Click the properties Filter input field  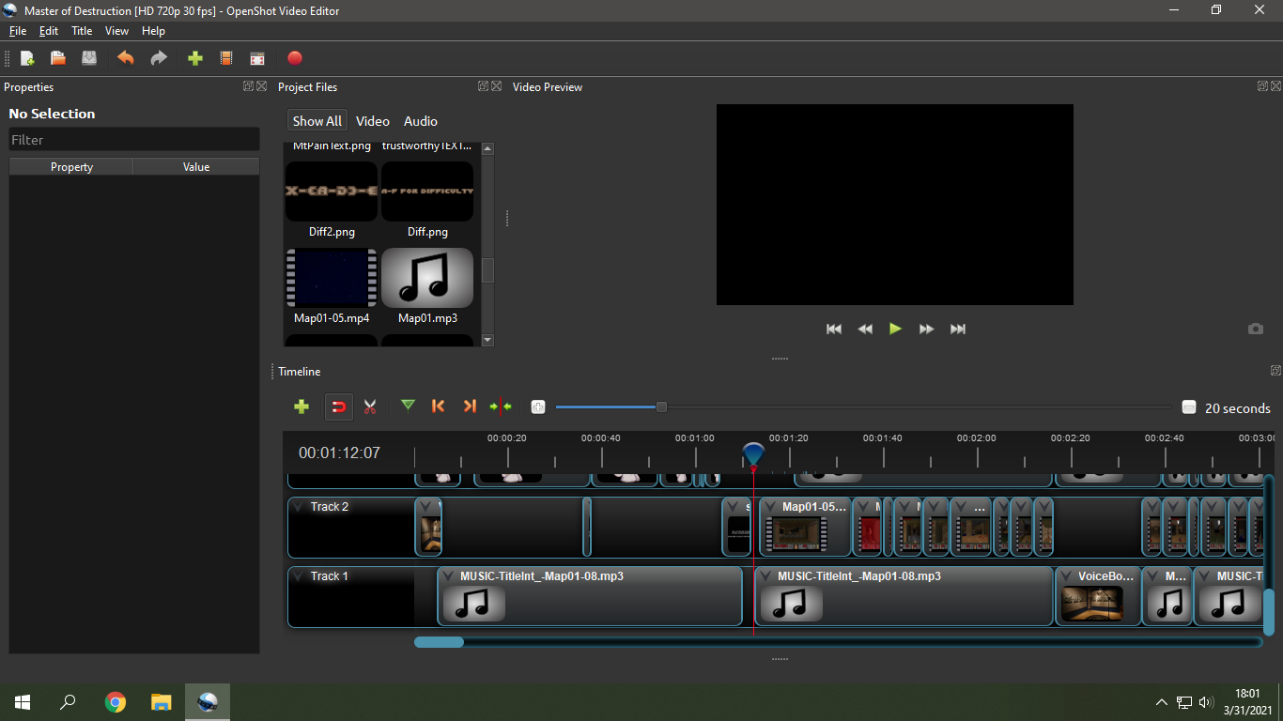click(x=134, y=140)
